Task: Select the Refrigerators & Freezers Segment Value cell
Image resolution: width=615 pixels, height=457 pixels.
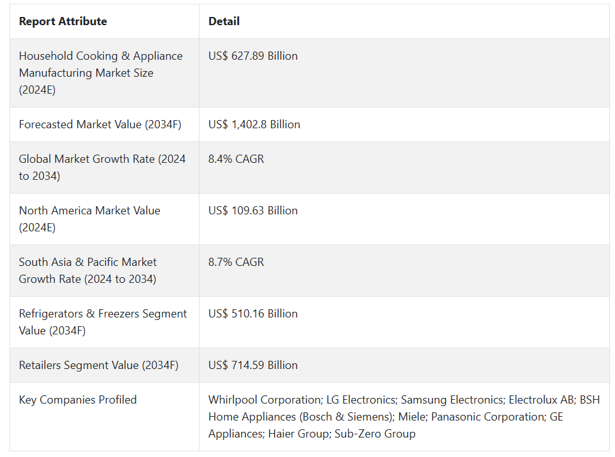Action: (103, 322)
